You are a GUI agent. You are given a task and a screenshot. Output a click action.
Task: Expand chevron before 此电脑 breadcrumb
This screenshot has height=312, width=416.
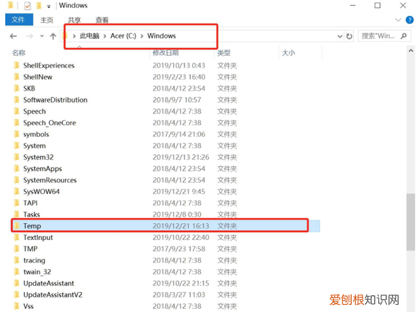74,36
